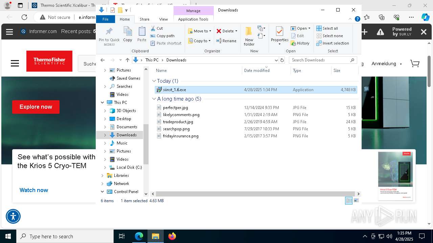Refresh the Downloads folder view

pos(282,60)
